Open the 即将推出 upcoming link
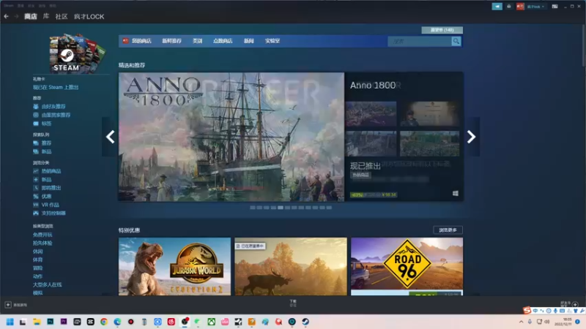 coord(51,188)
